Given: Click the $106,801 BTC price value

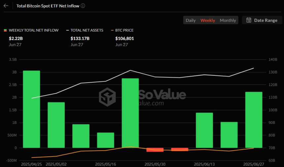Looking at the screenshot, I should (x=124, y=39).
